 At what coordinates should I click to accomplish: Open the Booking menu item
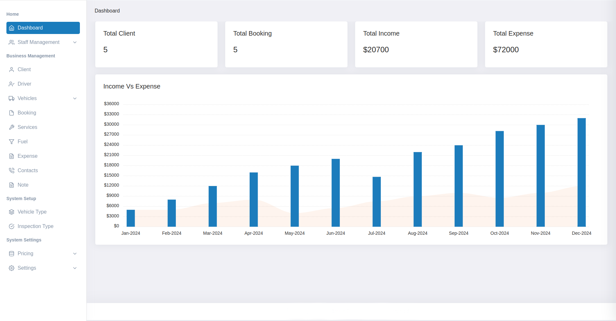click(x=27, y=113)
